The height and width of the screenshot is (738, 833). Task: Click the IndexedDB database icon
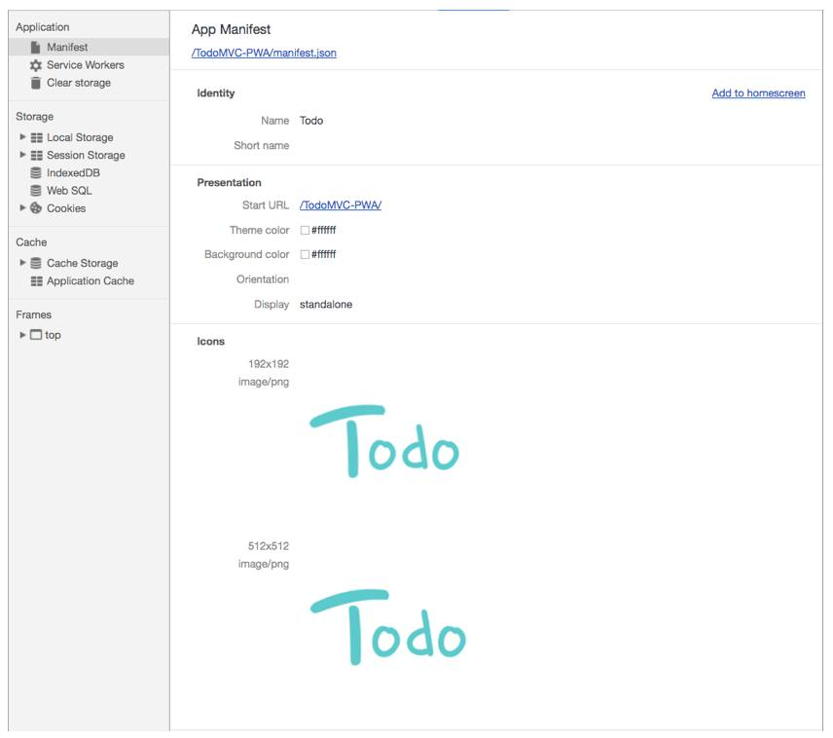pos(36,172)
